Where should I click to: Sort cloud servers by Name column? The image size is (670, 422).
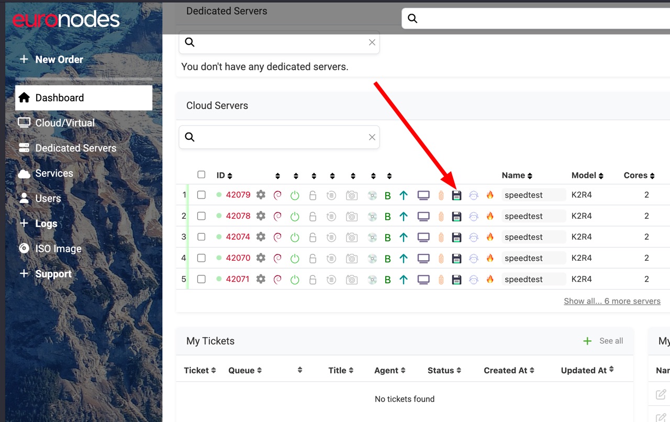[x=517, y=175]
